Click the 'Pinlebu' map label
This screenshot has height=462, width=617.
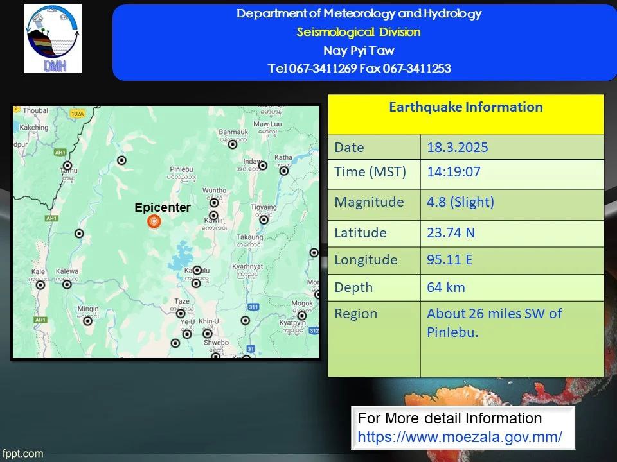181,169
